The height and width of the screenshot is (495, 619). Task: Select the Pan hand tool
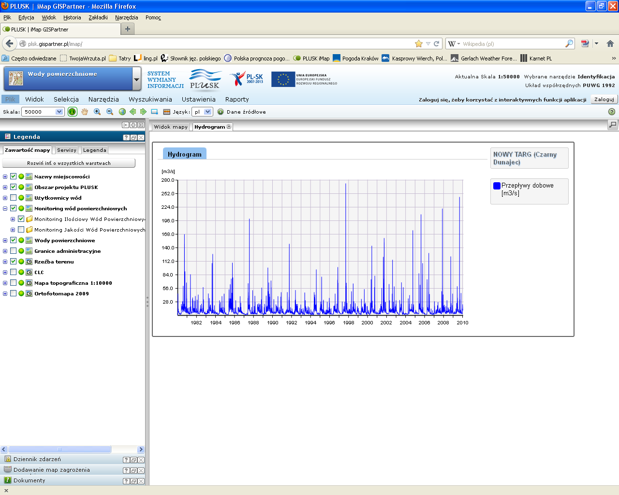[x=85, y=112]
